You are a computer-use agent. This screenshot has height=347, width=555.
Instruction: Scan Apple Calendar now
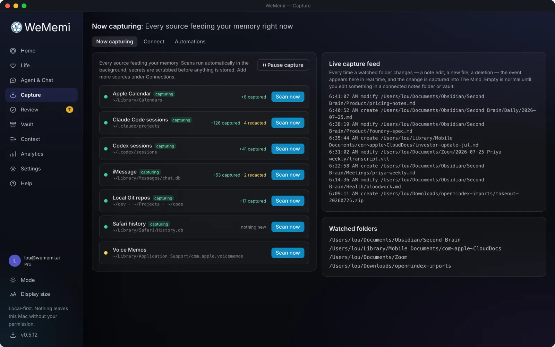288,97
